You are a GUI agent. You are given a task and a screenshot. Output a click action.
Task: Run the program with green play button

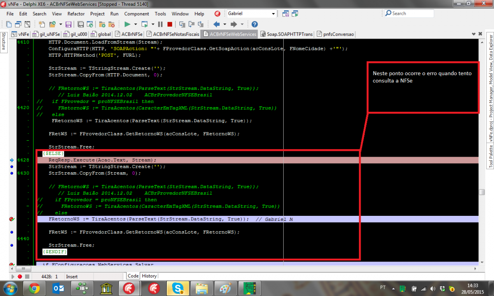tap(127, 24)
